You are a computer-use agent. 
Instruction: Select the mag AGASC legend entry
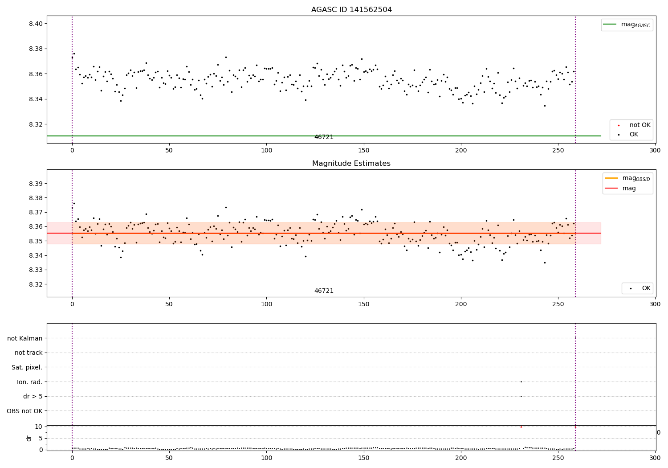[x=627, y=25]
